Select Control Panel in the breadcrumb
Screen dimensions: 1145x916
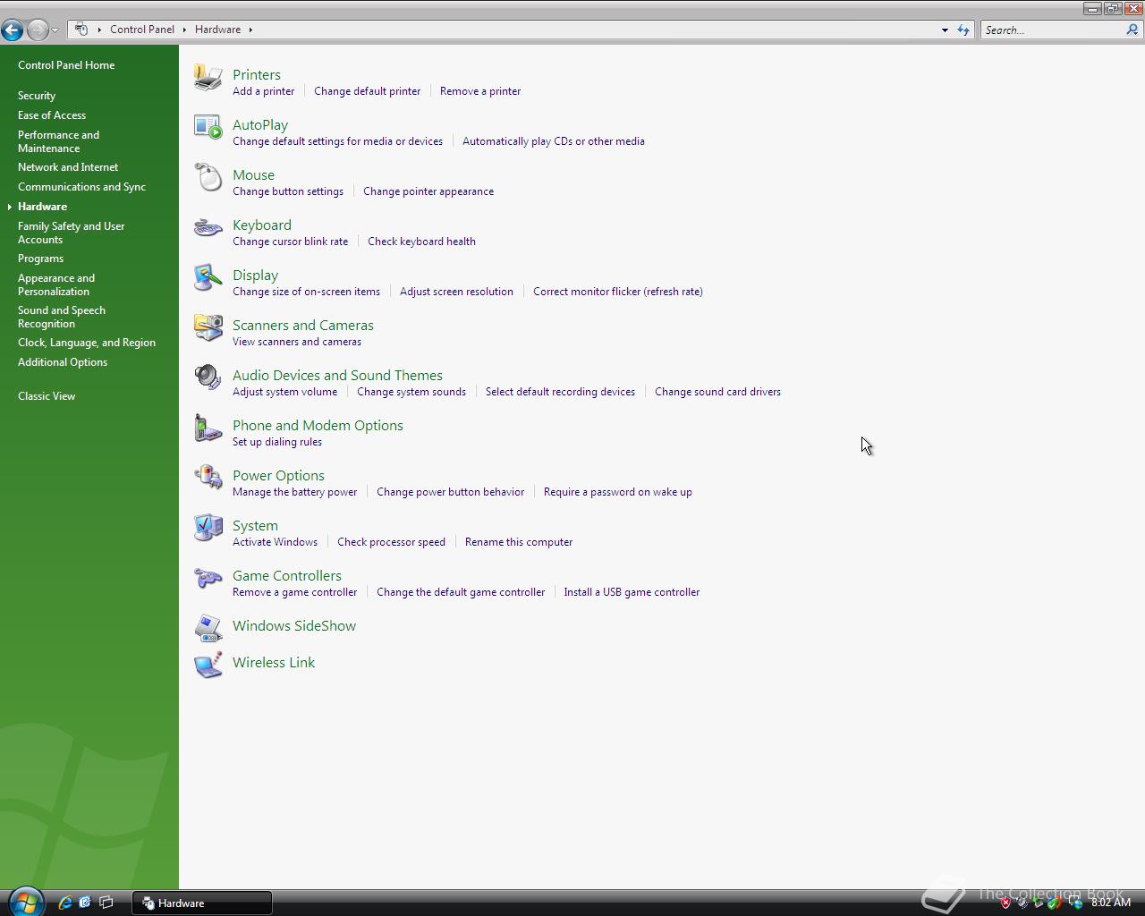pos(142,30)
